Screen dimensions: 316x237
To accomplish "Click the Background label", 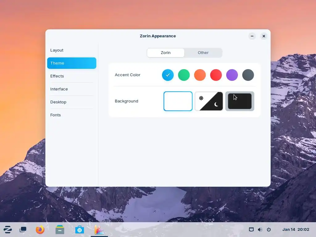I will point(127,101).
